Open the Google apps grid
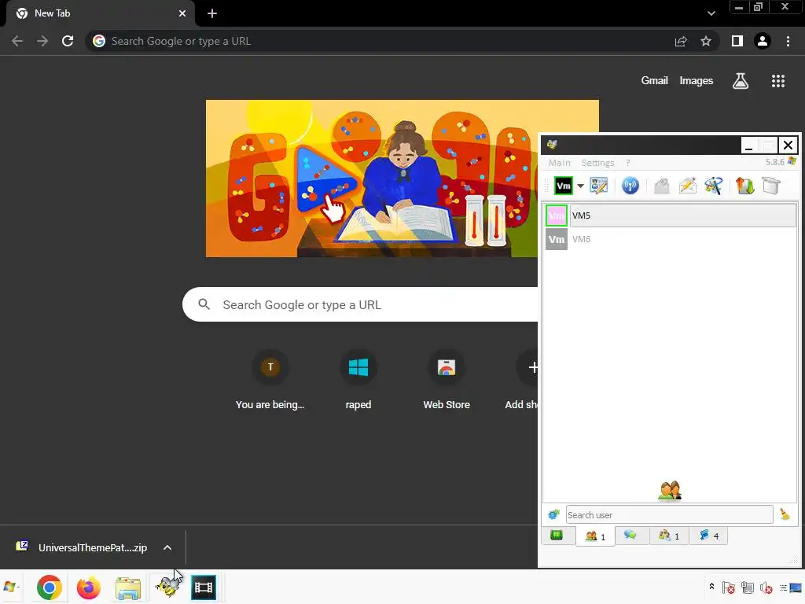The image size is (805, 604). click(778, 81)
